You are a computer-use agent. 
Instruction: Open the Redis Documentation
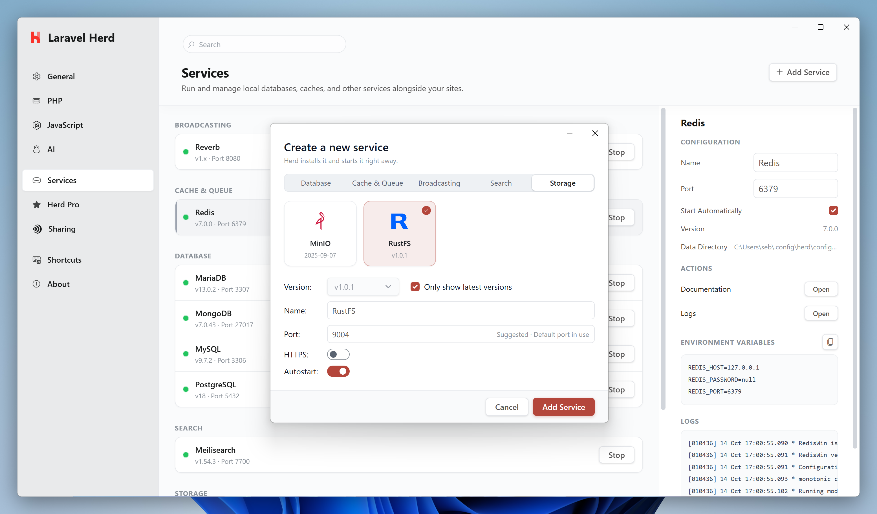tap(821, 289)
